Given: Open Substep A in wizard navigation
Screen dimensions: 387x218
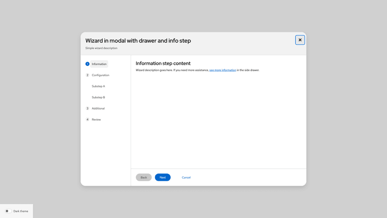Looking at the screenshot, I should tap(98, 86).
